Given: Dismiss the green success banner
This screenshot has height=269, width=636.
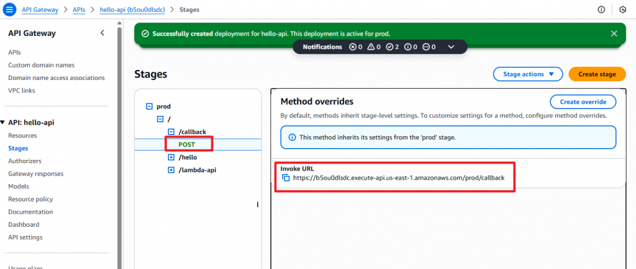Looking at the screenshot, I should coord(614,33).
